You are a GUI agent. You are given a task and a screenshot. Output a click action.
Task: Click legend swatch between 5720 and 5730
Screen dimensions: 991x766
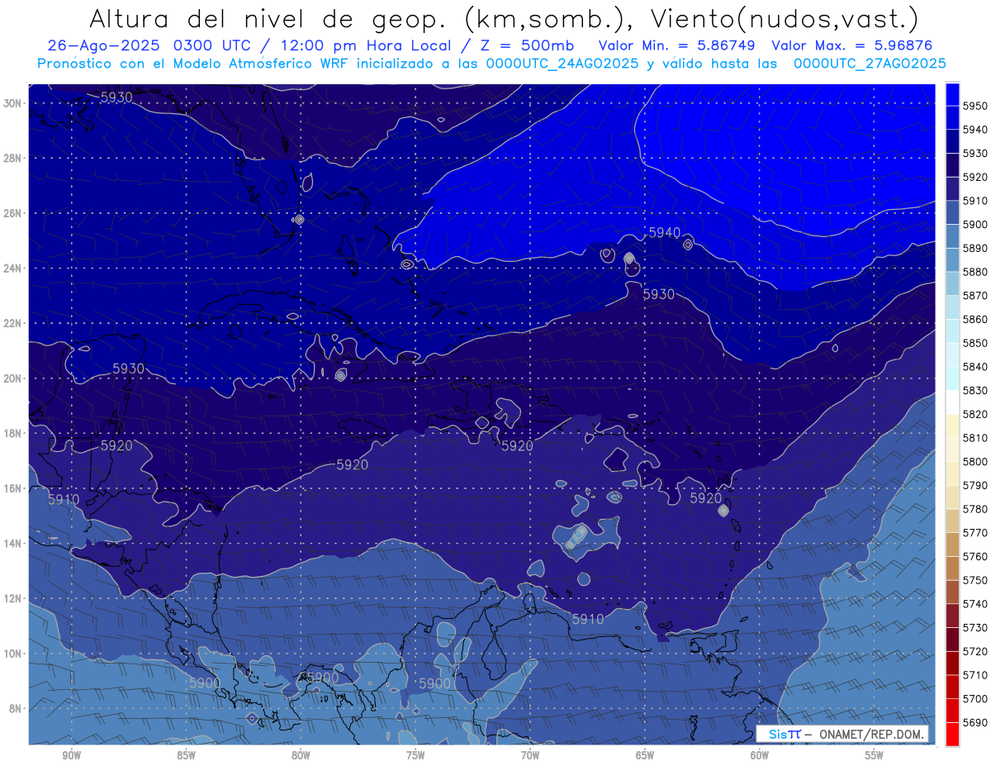951,640
